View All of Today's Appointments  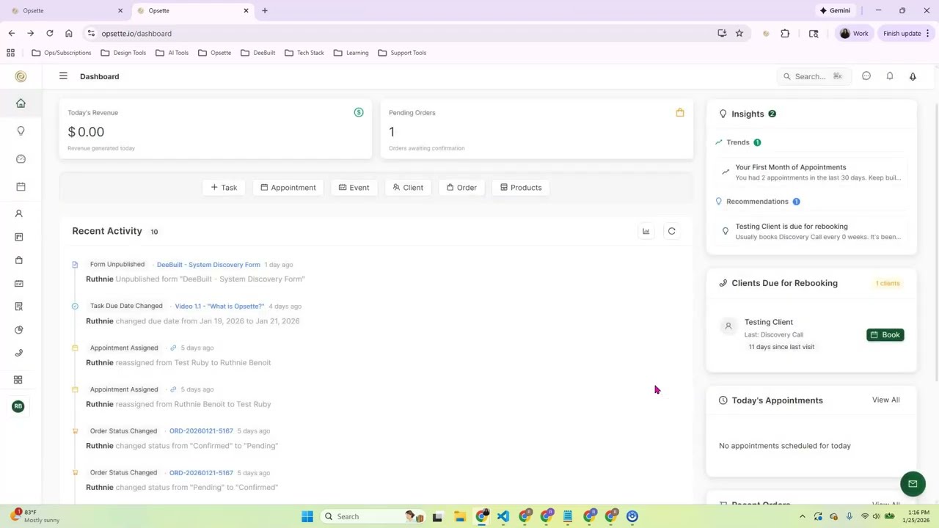click(x=885, y=400)
